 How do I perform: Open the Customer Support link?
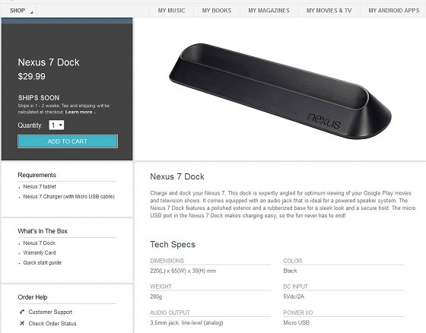(50, 312)
